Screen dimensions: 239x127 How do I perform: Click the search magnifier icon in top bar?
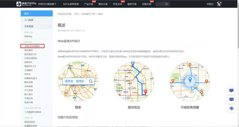(167, 4)
